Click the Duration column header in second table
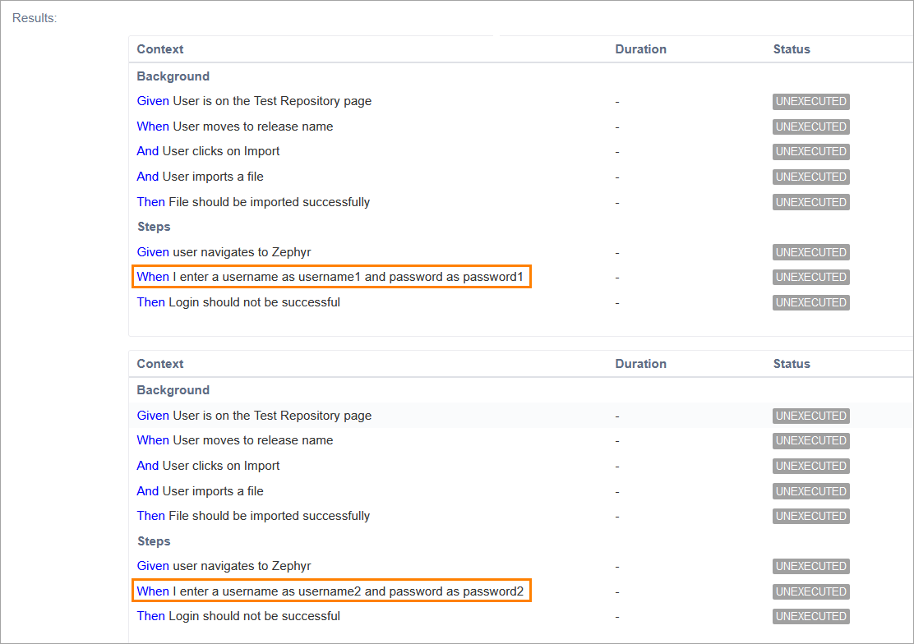Image resolution: width=914 pixels, height=644 pixels. pos(640,364)
